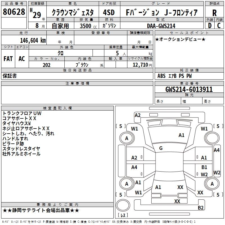Click the displacement value 3500 cc
This screenshot has width=225, height=225.
88,26
